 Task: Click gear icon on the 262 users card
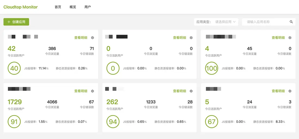point(191,91)
